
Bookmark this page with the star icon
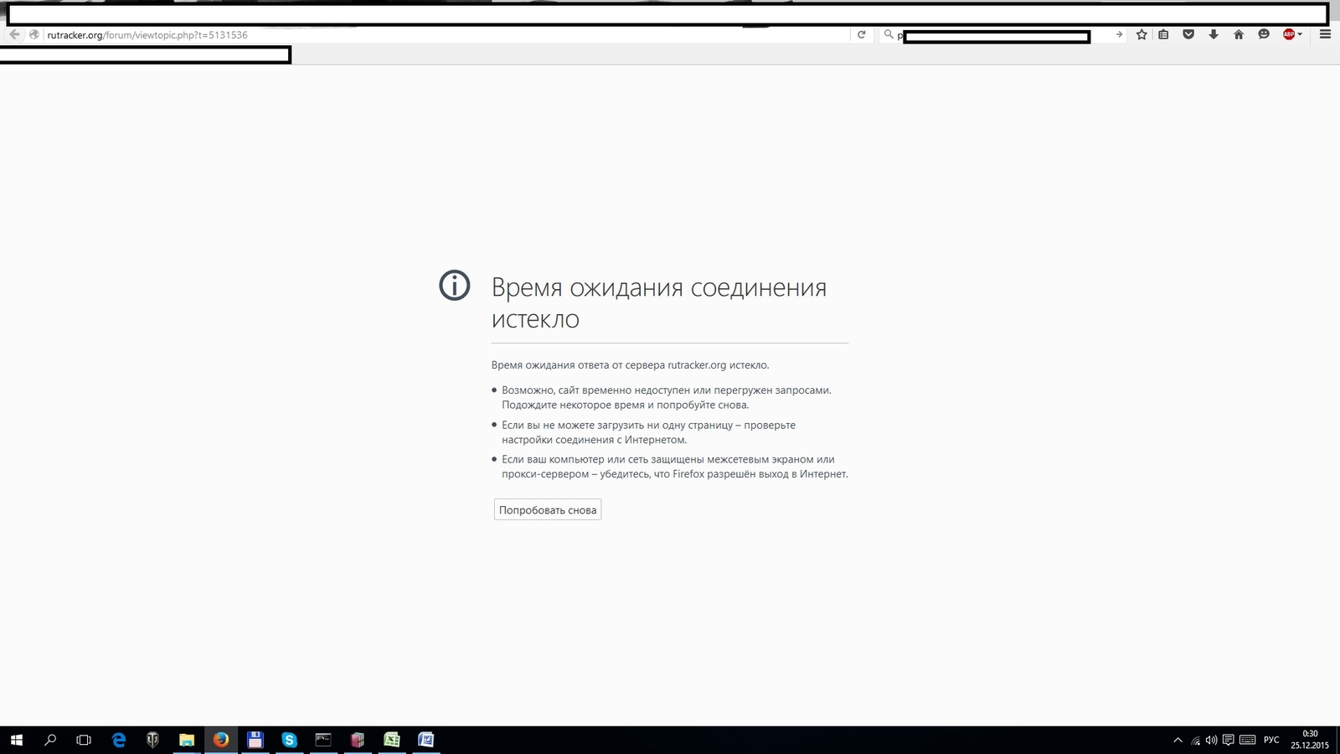point(1142,34)
